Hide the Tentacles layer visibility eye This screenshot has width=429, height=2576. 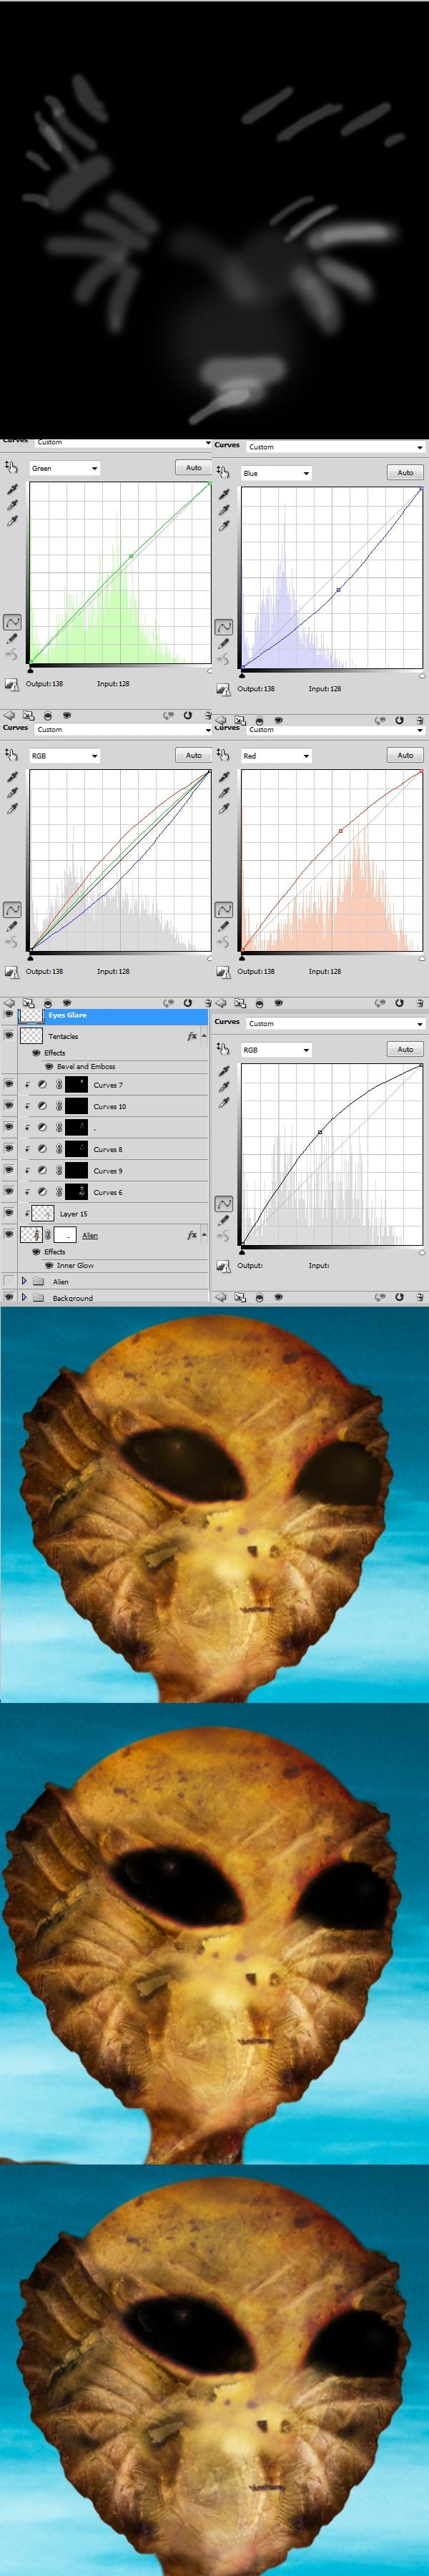(9, 1036)
